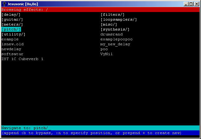Open the [guitar/] effects folder
The image size is (201, 139).
coord(12,19)
